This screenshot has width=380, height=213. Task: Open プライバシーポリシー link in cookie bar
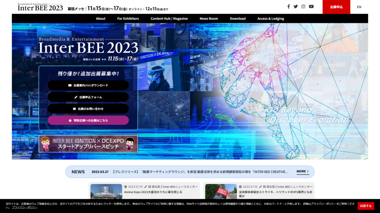(x=25, y=207)
